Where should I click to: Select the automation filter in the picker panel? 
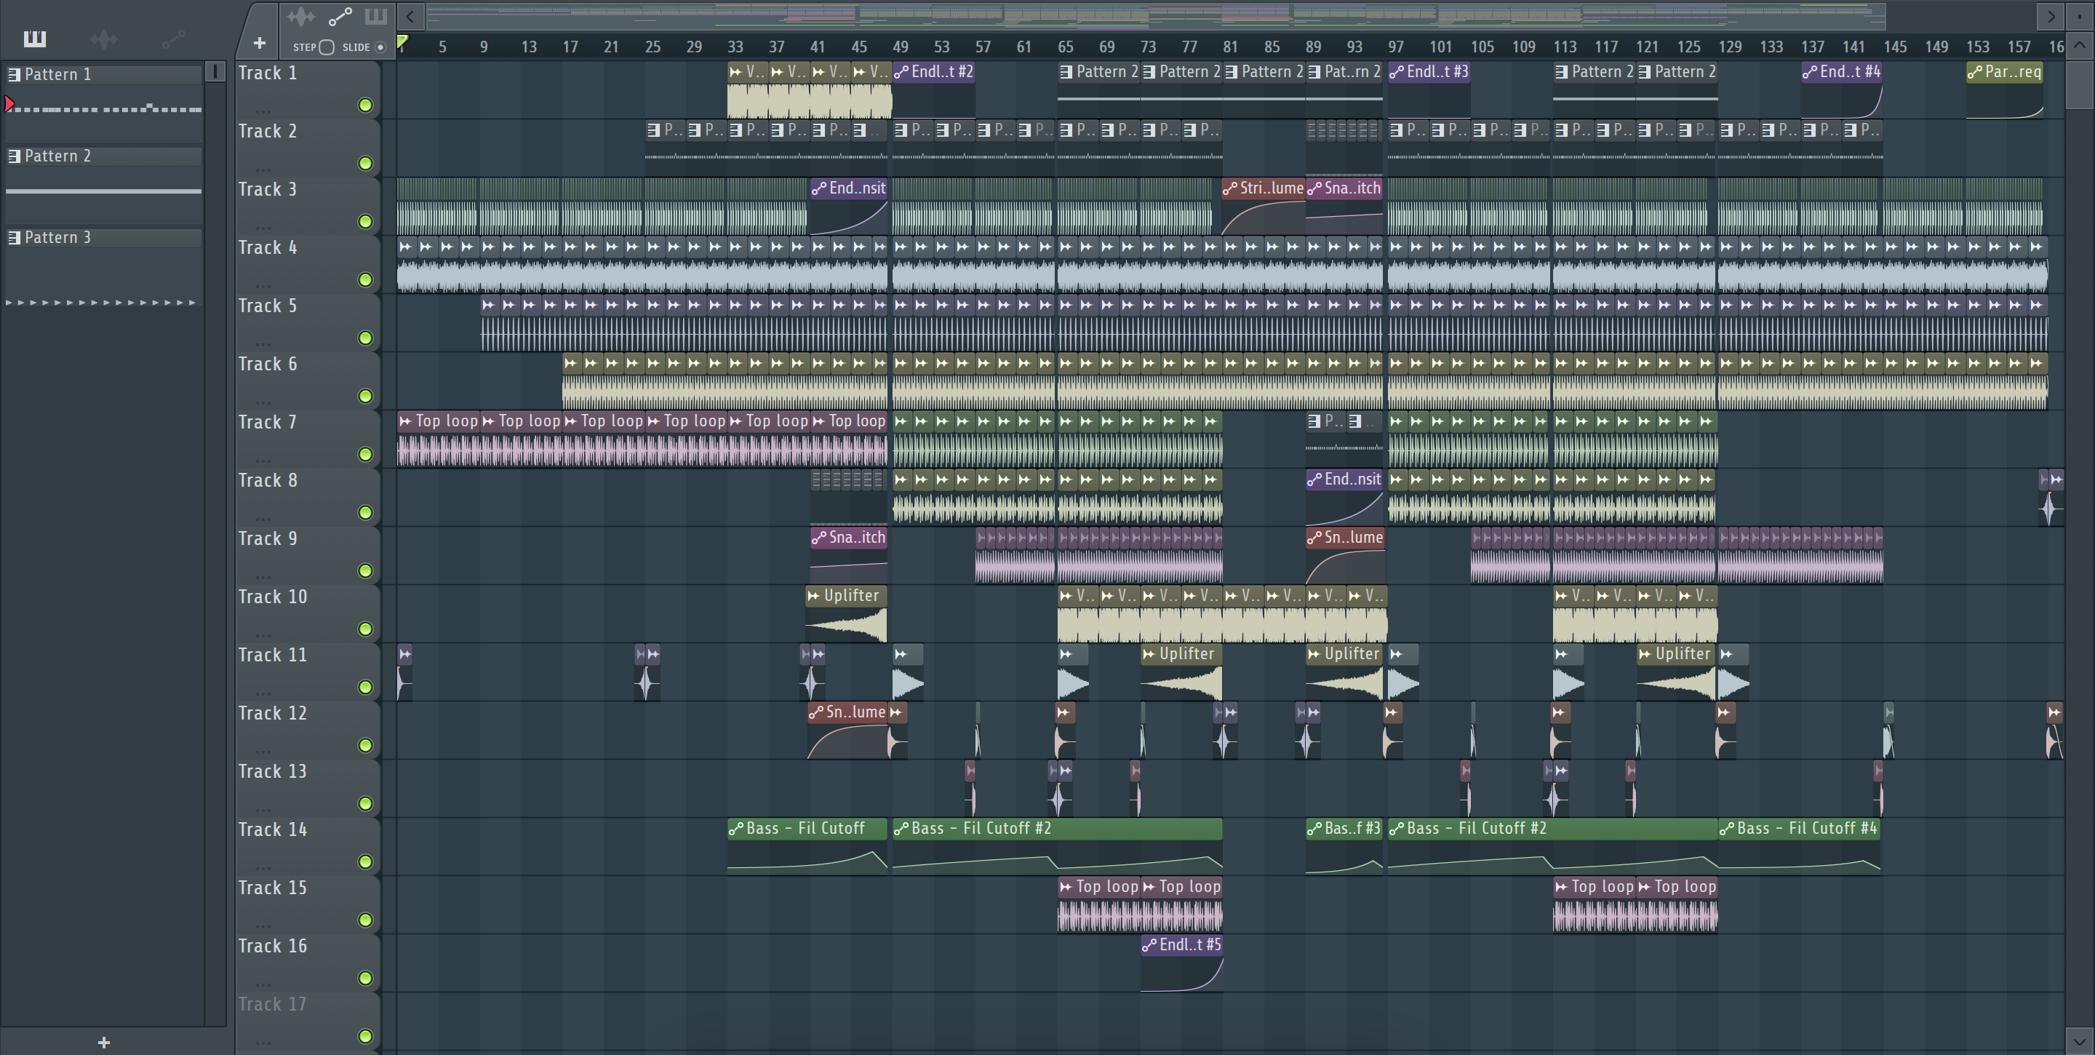(x=173, y=39)
